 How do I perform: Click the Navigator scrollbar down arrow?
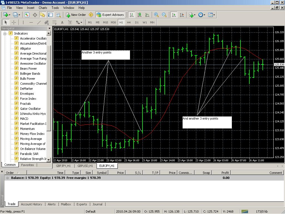(x=48, y=160)
